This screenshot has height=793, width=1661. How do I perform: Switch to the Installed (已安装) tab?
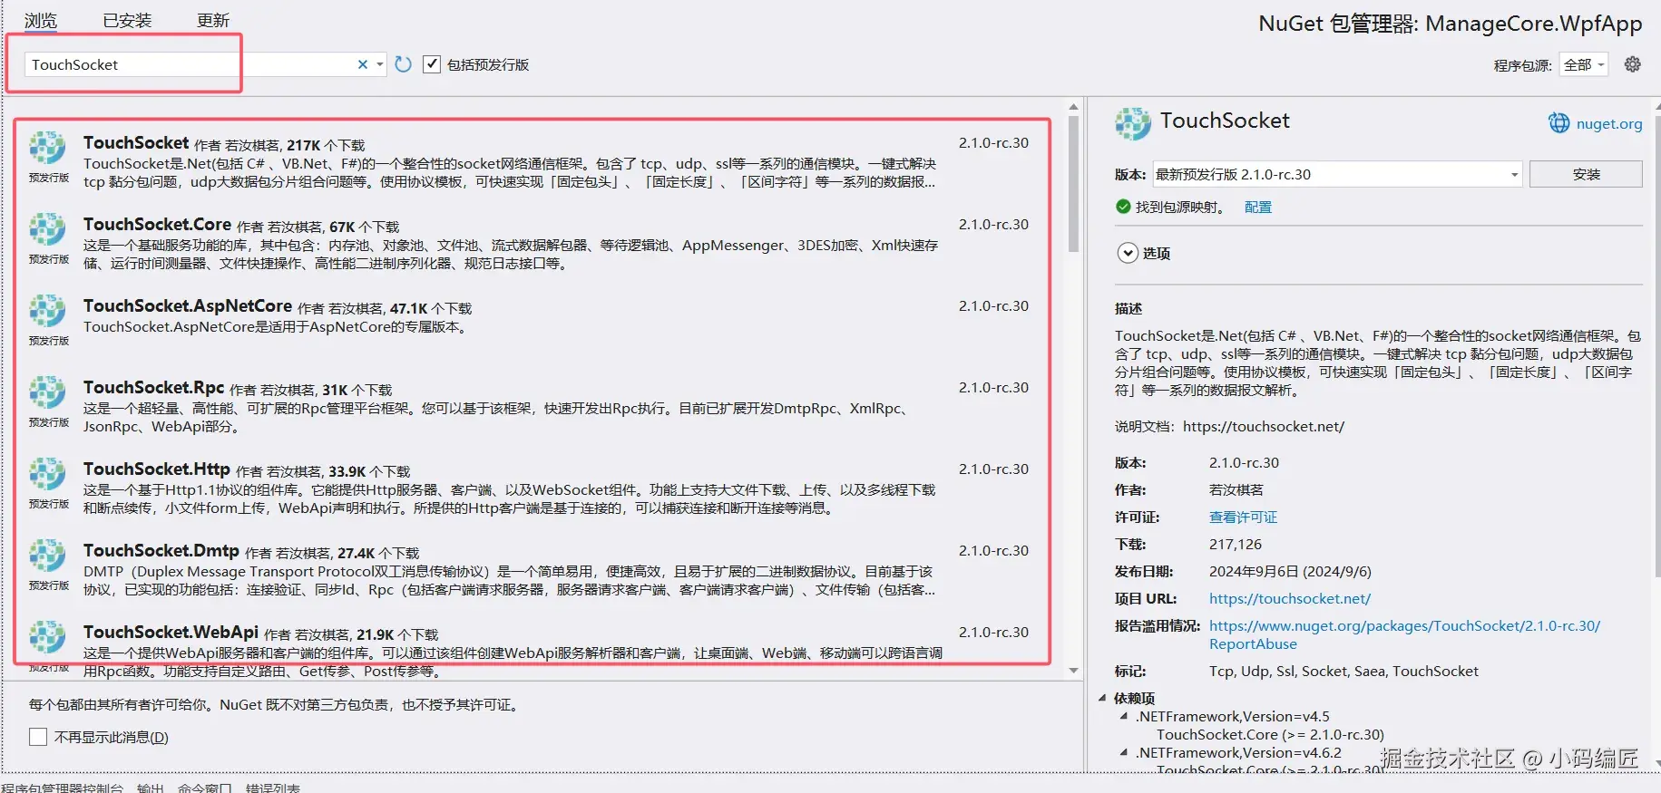tap(127, 20)
